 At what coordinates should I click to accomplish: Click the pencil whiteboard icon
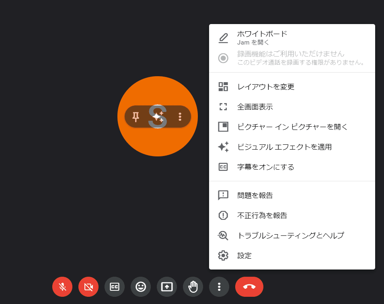pyautogui.click(x=223, y=39)
